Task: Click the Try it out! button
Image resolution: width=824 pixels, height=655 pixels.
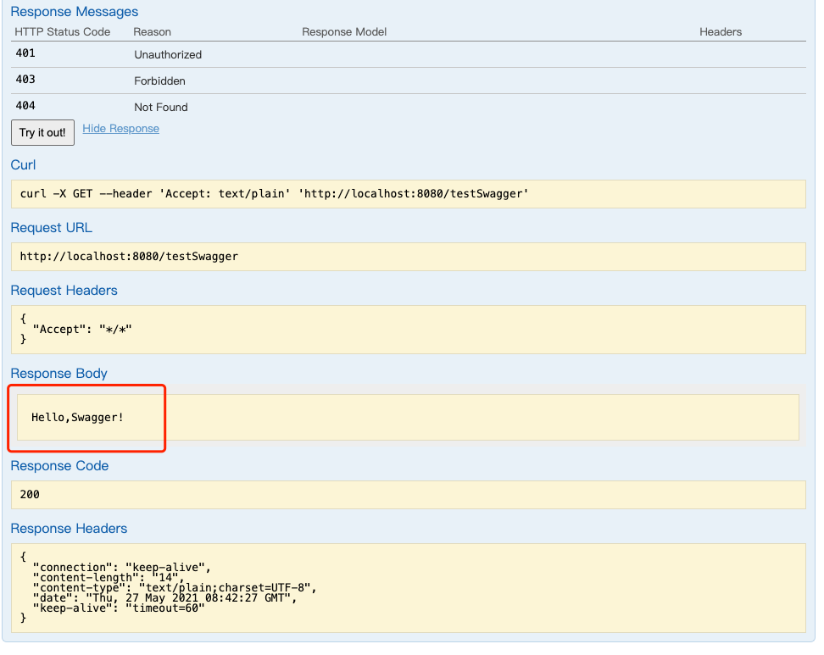Action: (x=42, y=132)
